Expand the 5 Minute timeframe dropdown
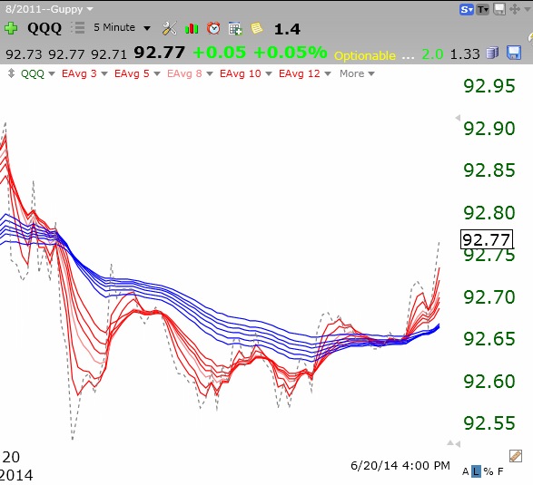The height and width of the screenshot is (485, 533). pyautogui.click(x=122, y=27)
